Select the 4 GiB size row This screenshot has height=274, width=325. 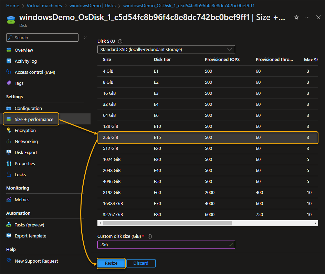pyautogui.click(x=208, y=71)
